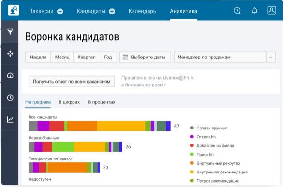
Task: Click the Недоступен label
Action: coord(40,179)
